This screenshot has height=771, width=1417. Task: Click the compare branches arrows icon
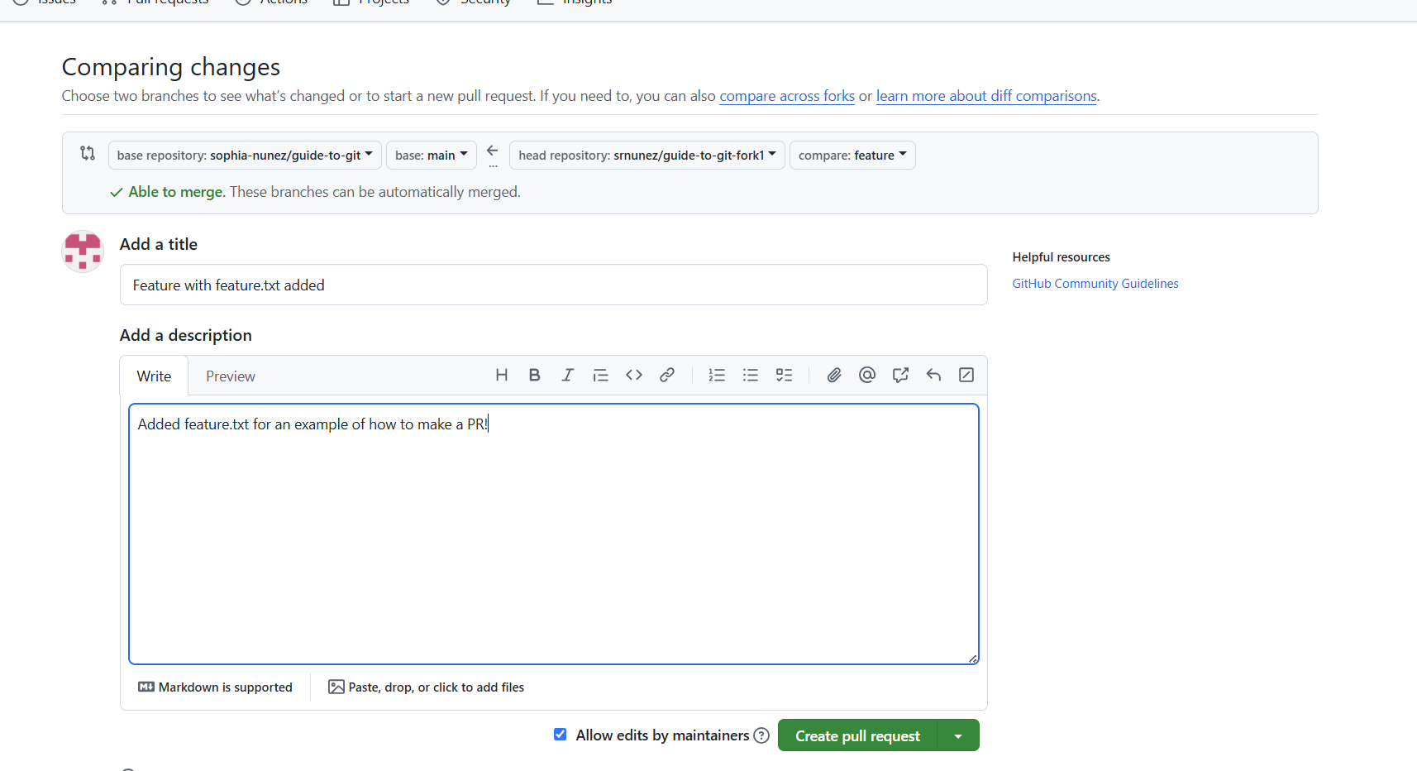click(87, 154)
